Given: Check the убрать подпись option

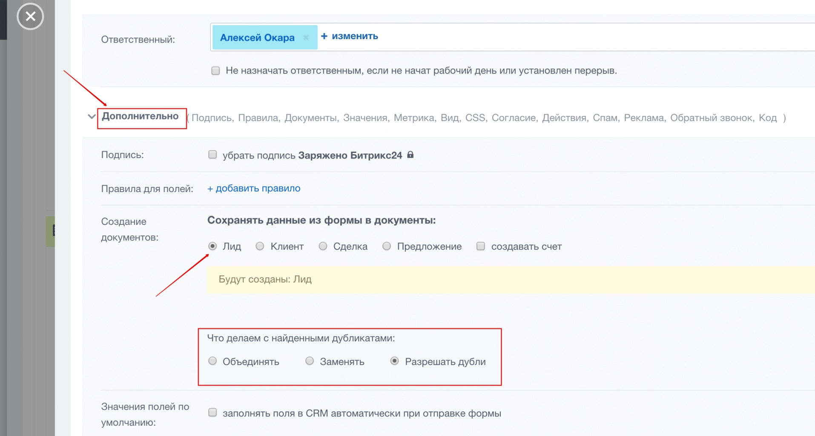Looking at the screenshot, I should click(x=212, y=155).
